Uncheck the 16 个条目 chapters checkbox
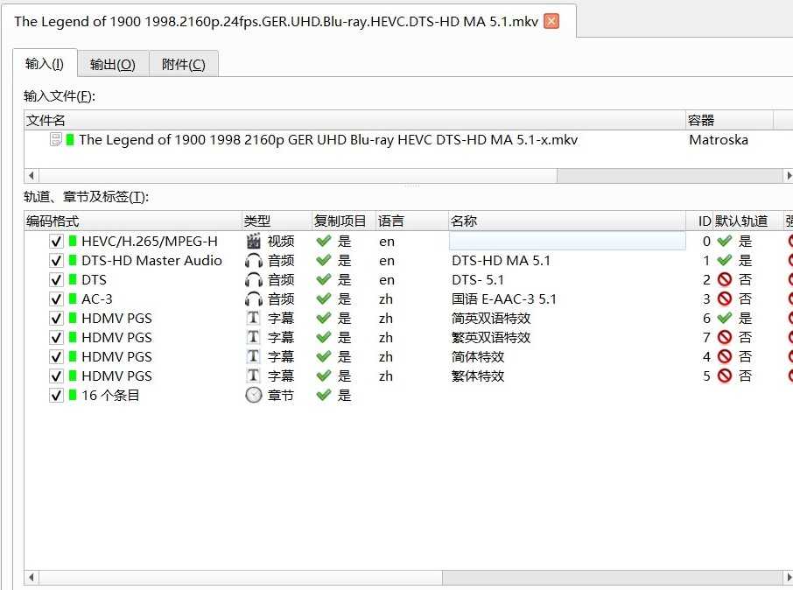 coord(56,395)
